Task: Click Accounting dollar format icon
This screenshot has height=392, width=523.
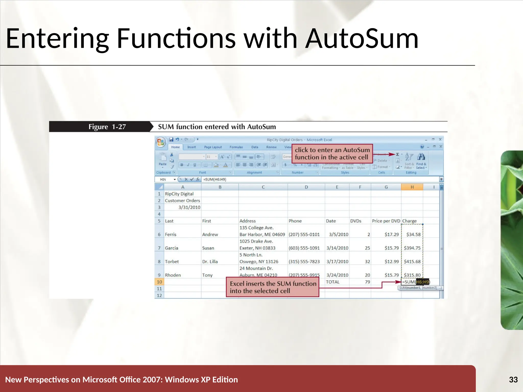Action: [x=286, y=165]
